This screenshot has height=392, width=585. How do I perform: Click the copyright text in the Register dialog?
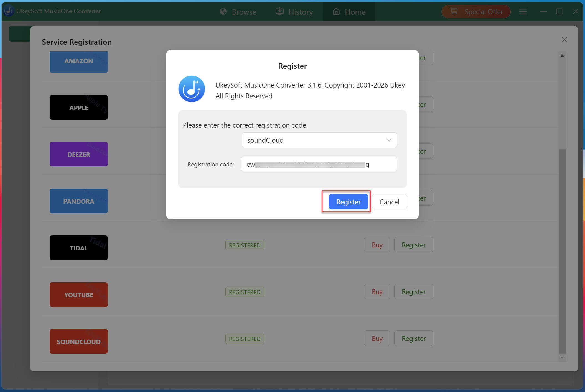click(310, 90)
